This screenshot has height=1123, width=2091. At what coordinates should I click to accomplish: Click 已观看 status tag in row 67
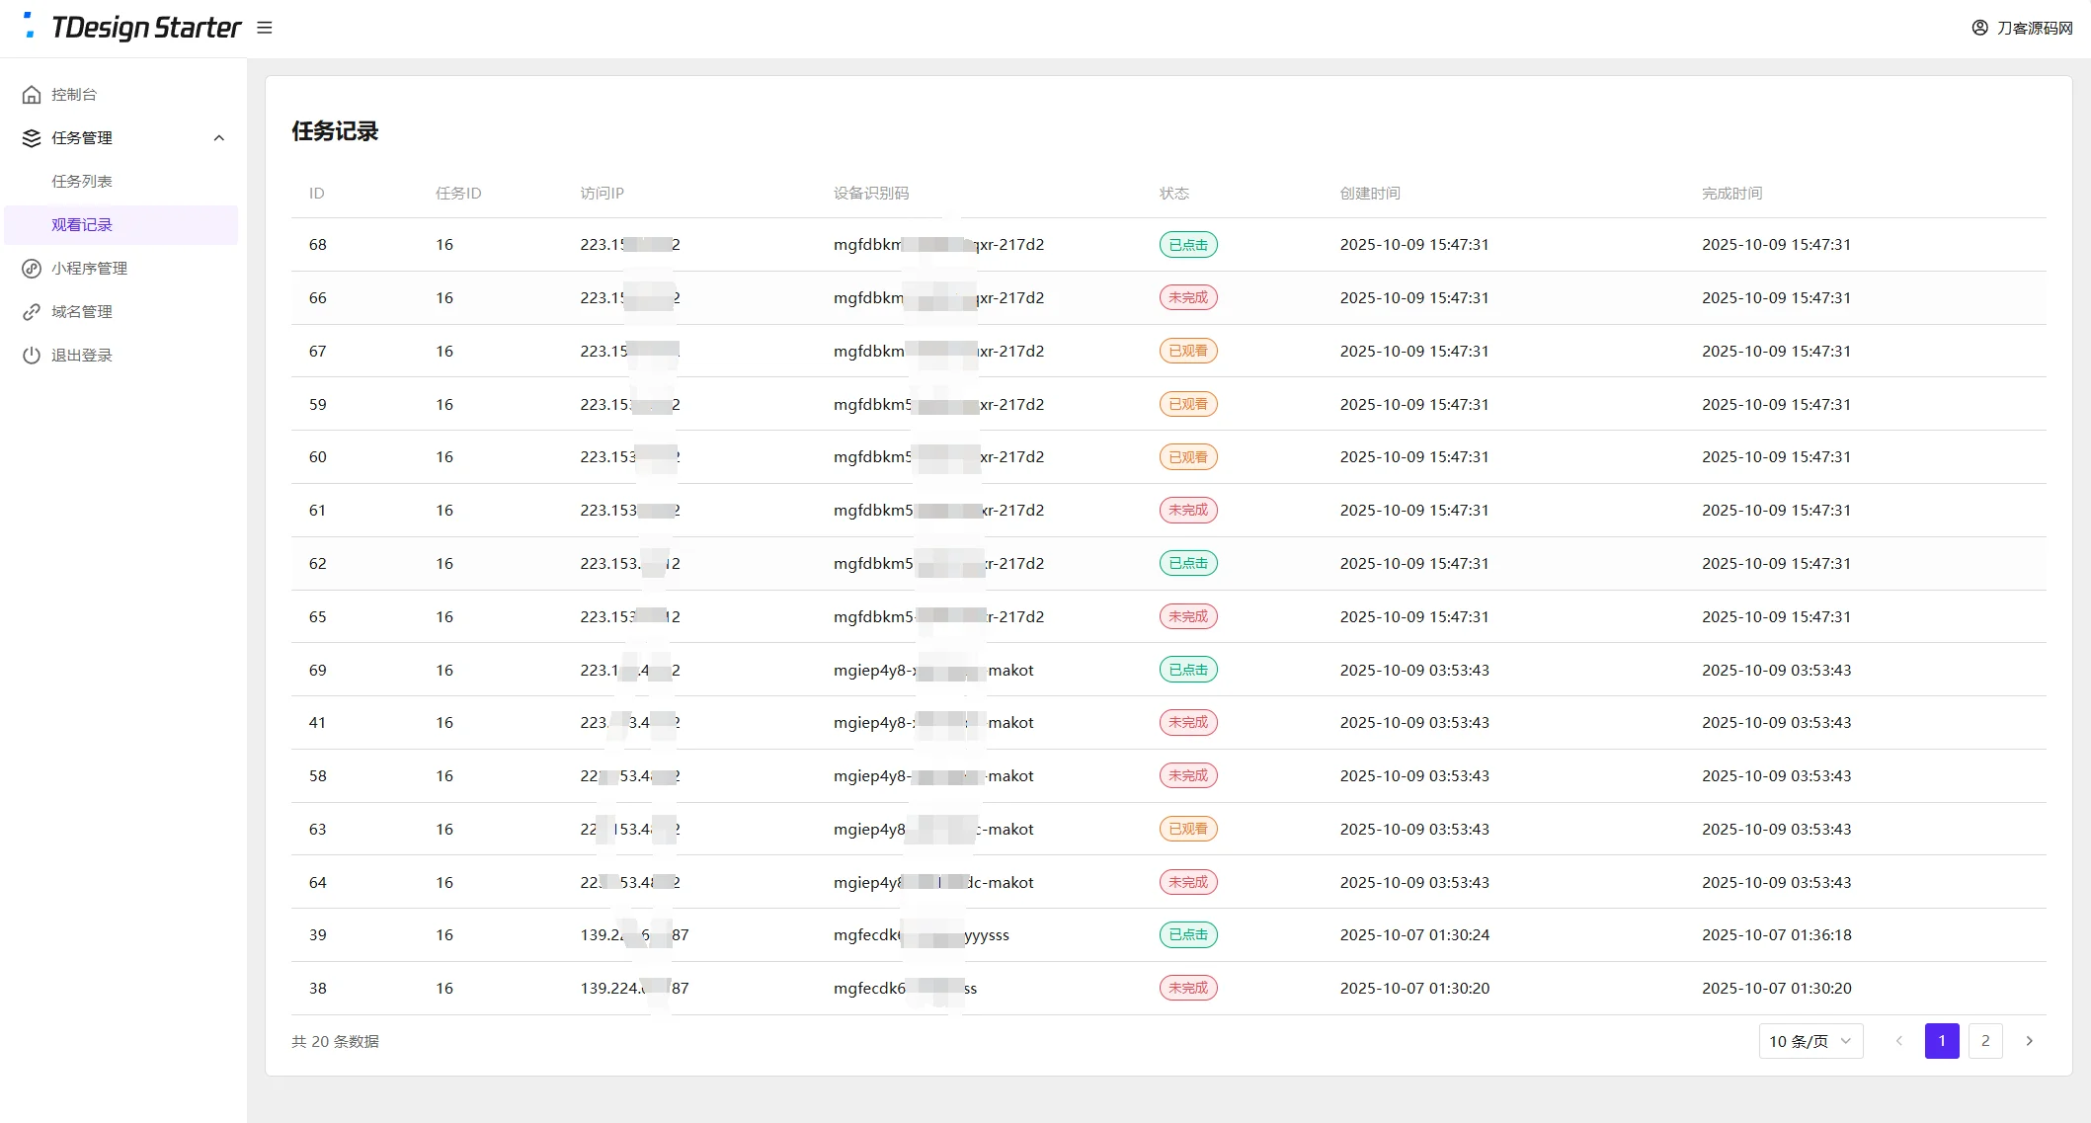1187,351
